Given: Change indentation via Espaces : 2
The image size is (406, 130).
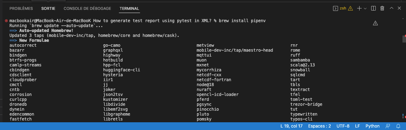Looking at the screenshot, I should coord(319,126).
